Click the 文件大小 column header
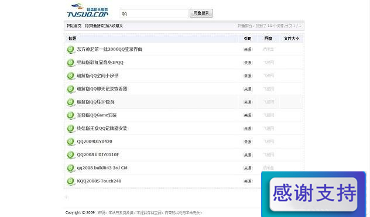370x217 pixels. click(292, 39)
